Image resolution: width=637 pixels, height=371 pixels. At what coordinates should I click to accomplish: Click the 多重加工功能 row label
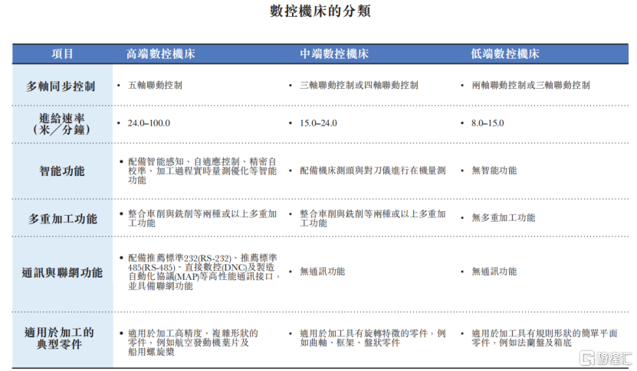(x=63, y=218)
